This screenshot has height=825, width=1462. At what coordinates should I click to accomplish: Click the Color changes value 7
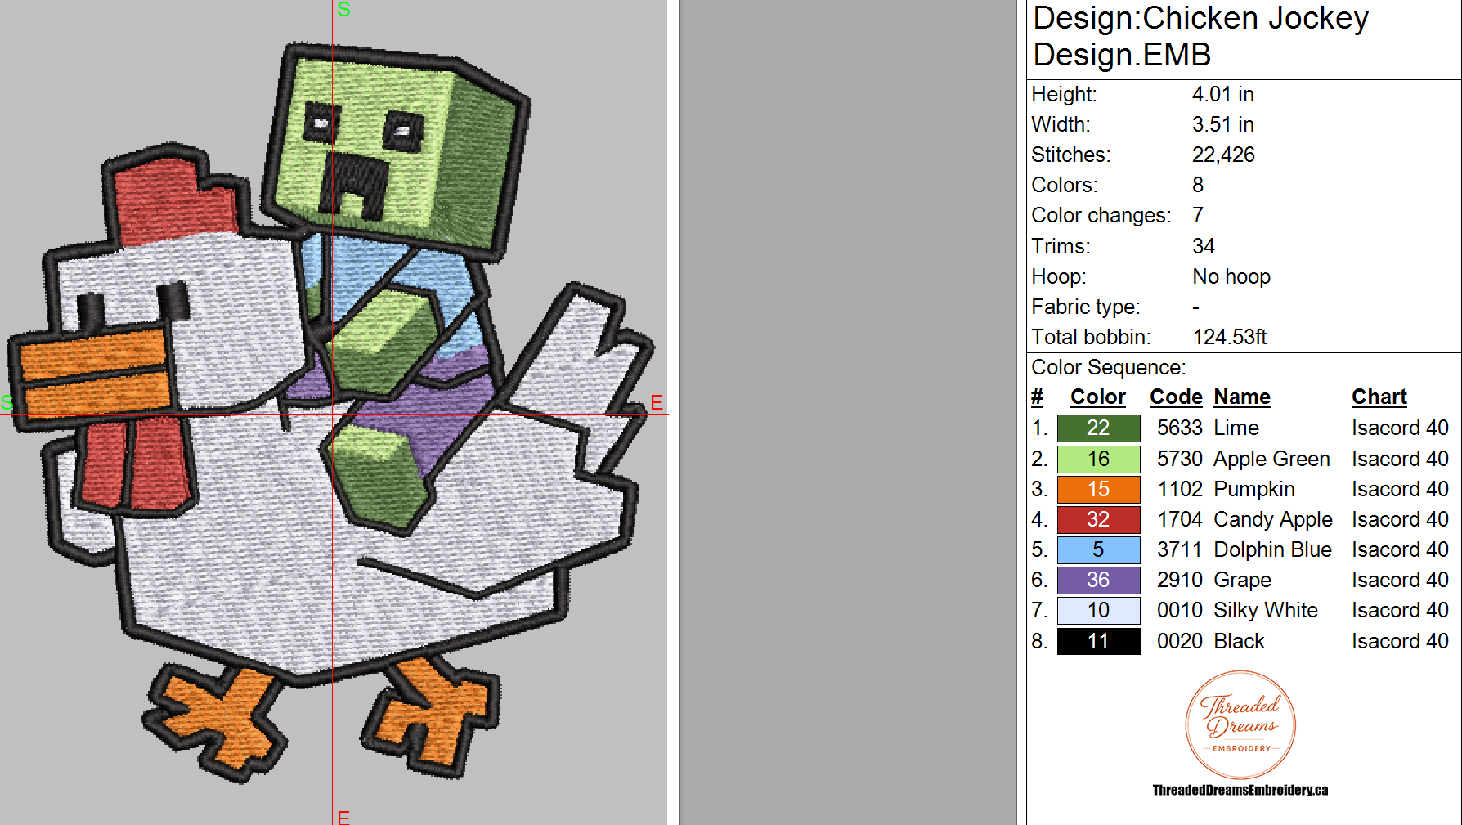[1198, 215]
